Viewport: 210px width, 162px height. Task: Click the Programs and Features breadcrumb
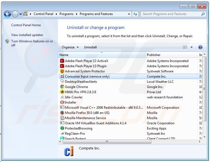pyautogui.click(x=96, y=14)
